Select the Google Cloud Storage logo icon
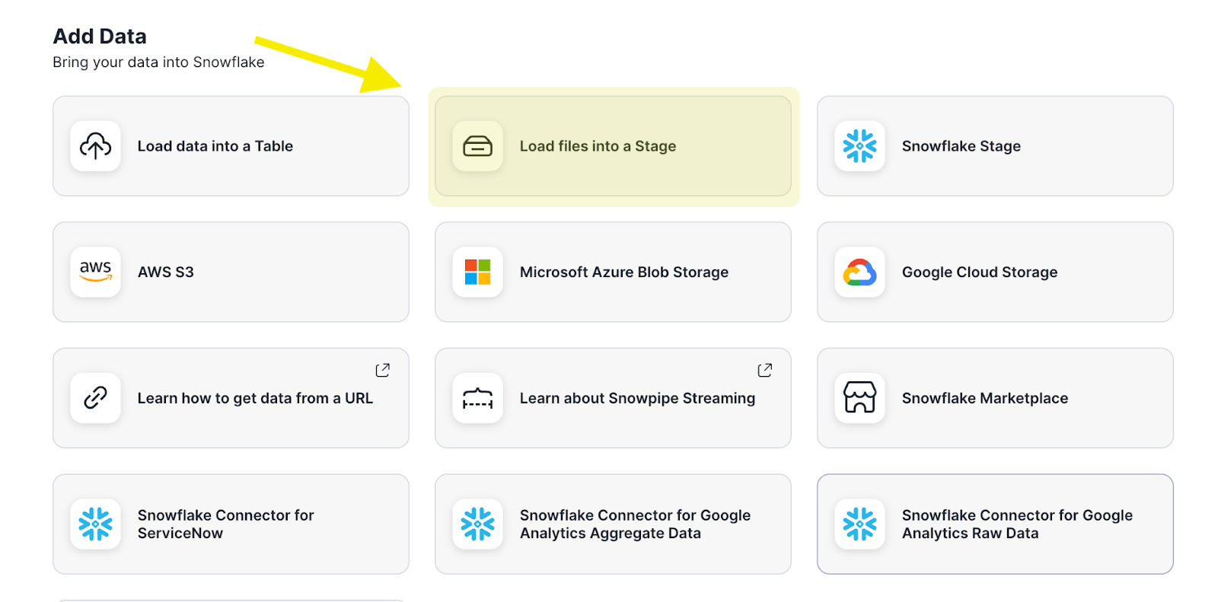This screenshot has height=602, width=1218. 859,272
